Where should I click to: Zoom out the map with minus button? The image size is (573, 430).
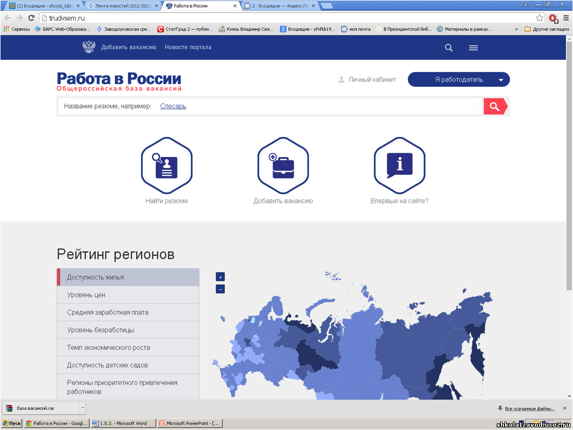[x=220, y=289]
